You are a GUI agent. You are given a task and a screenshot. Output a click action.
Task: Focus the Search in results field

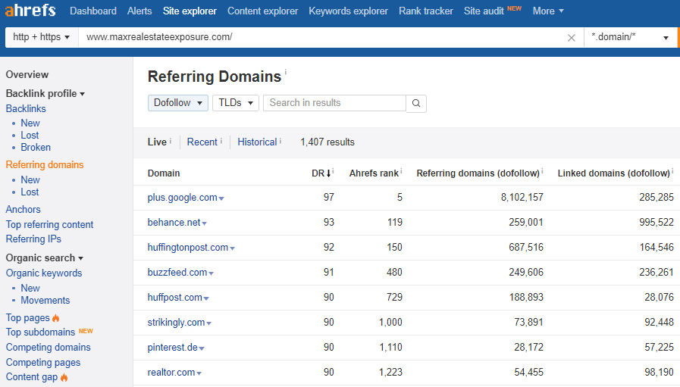[334, 103]
